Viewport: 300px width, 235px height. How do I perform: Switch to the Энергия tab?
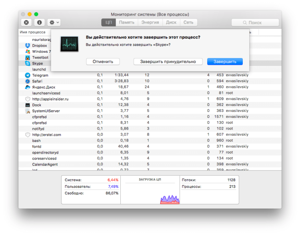(150, 22)
